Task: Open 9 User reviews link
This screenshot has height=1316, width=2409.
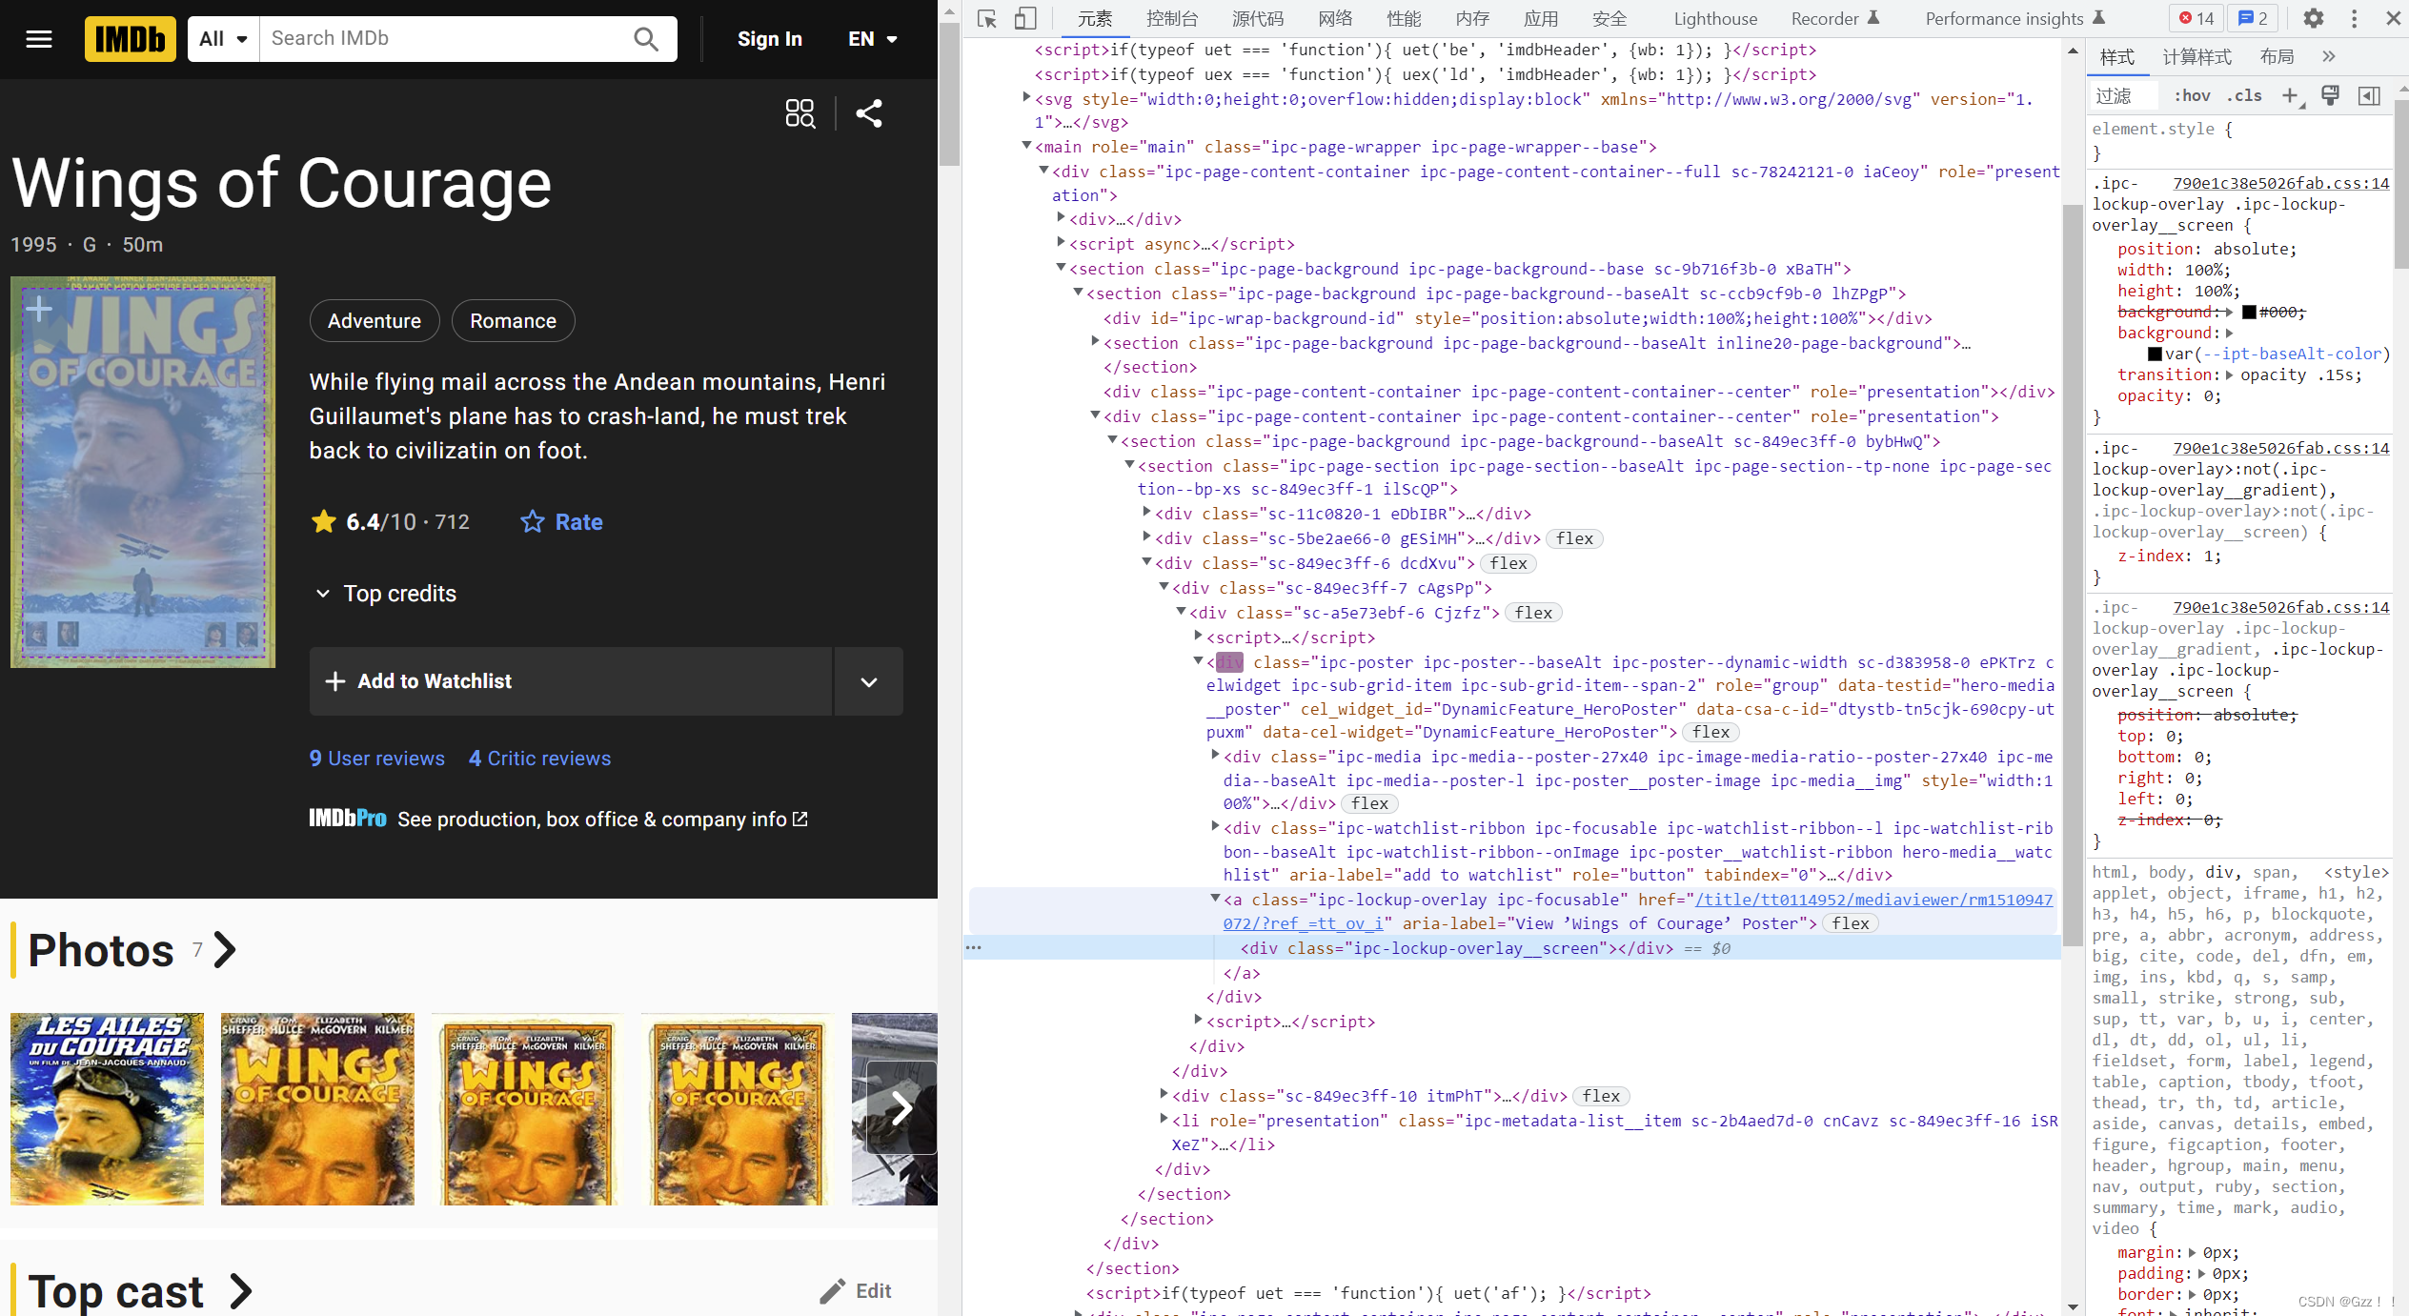Action: point(376,759)
